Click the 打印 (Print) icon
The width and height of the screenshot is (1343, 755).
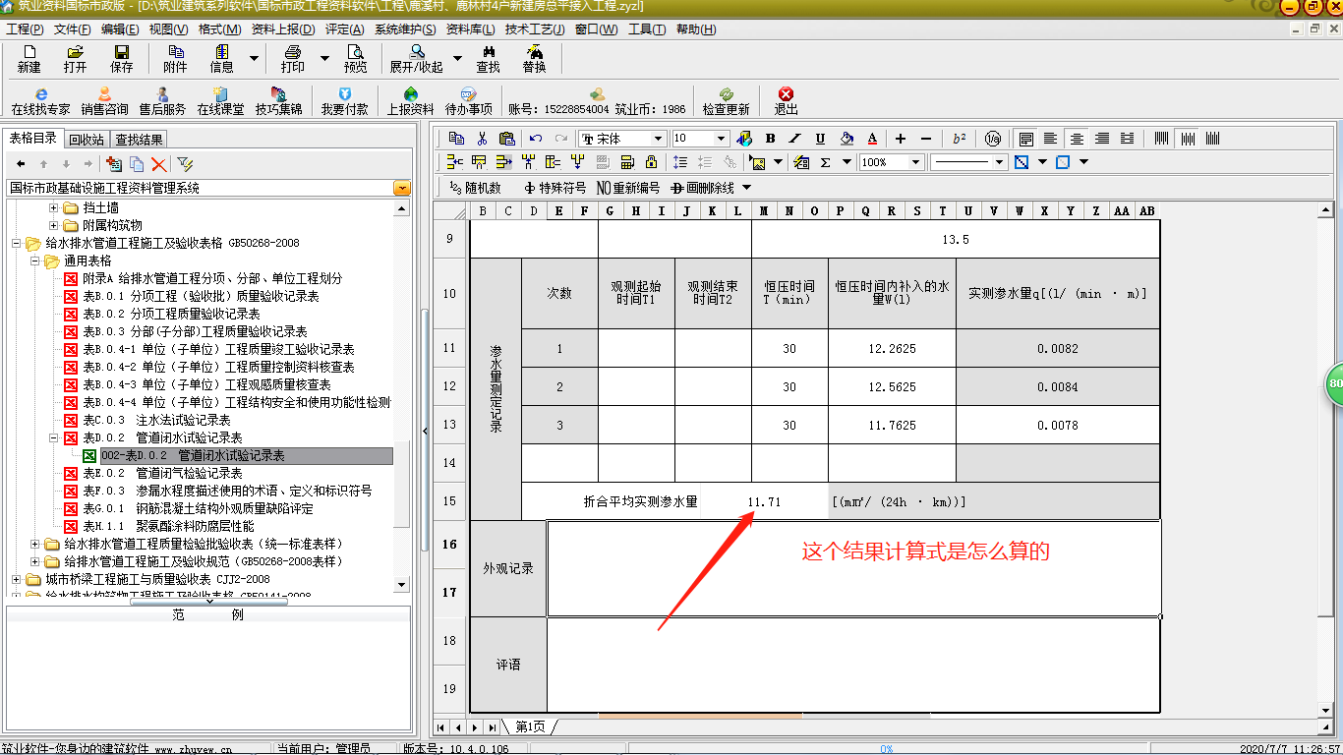[292, 59]
